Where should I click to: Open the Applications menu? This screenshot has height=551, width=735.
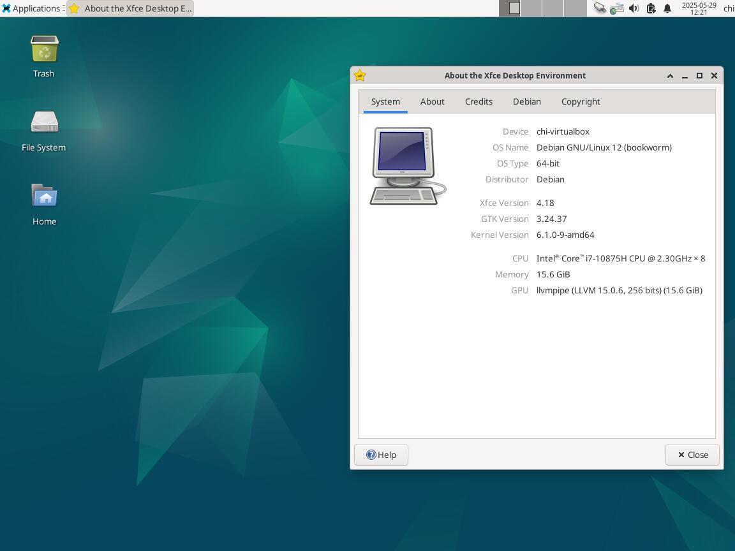coord(31,8)
